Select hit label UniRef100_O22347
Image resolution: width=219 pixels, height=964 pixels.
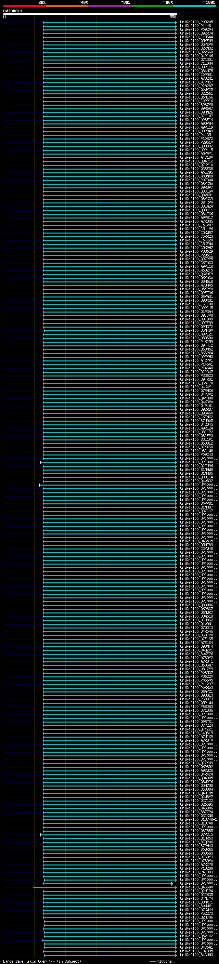pos(196,372)
